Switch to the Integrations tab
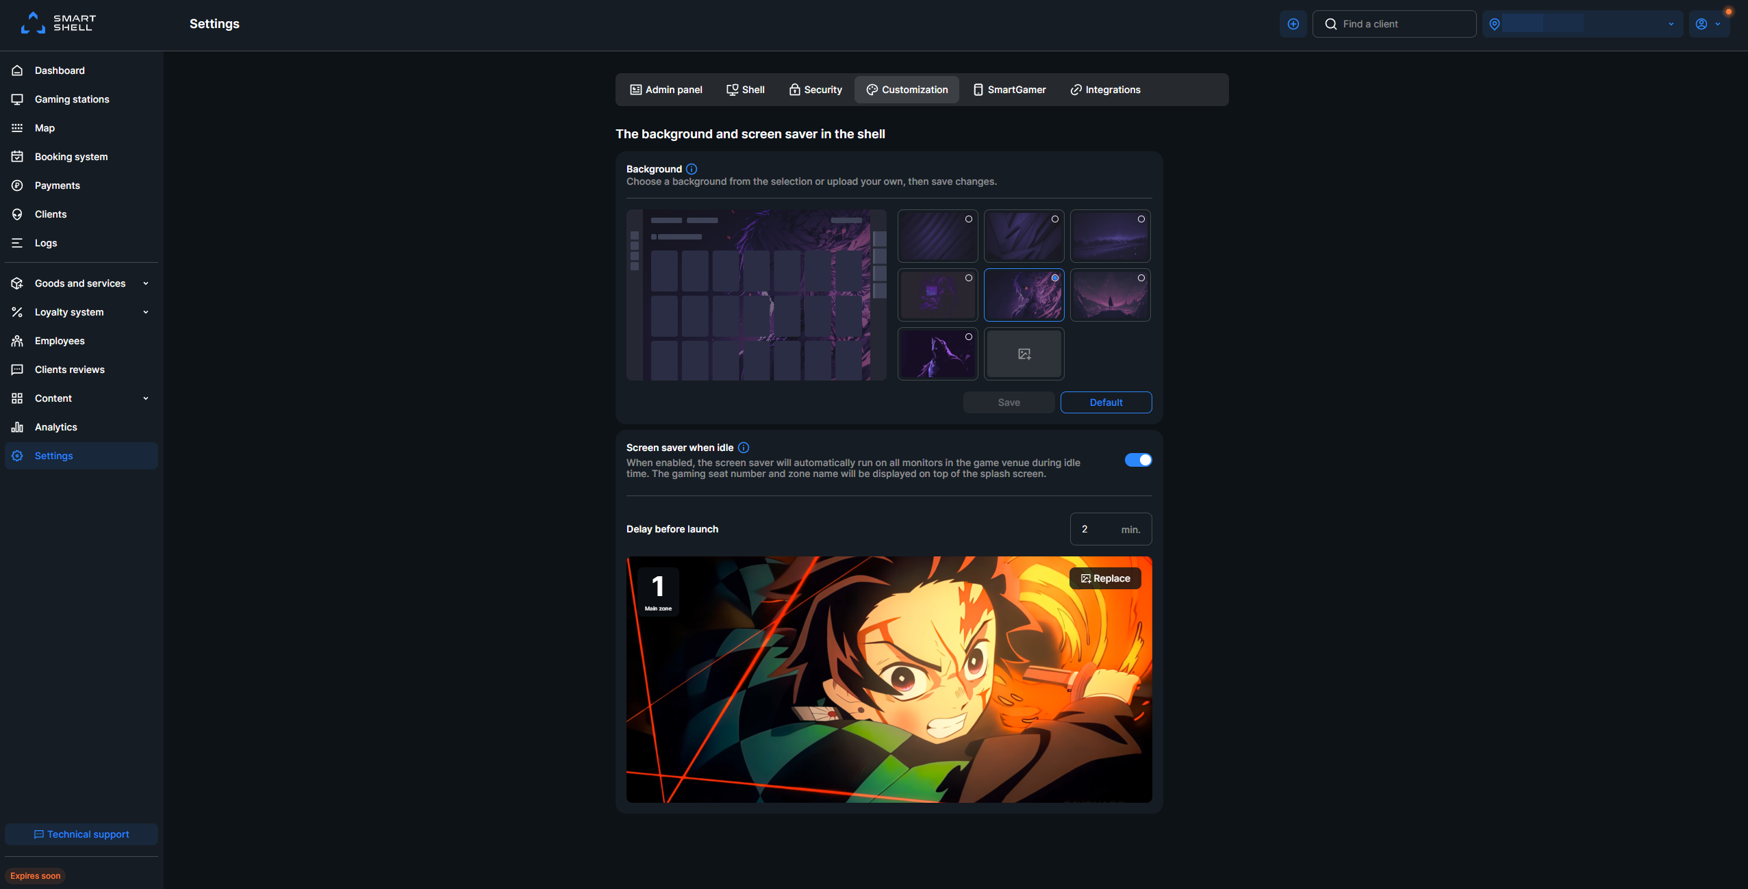1748x889 pixels. pos(1106,90)
